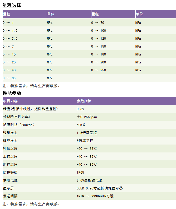Image resolution: width=176 pixels, height=209 pixels.
Task: Click the ±0.25%Span value
Action: (x=87, y=117)
